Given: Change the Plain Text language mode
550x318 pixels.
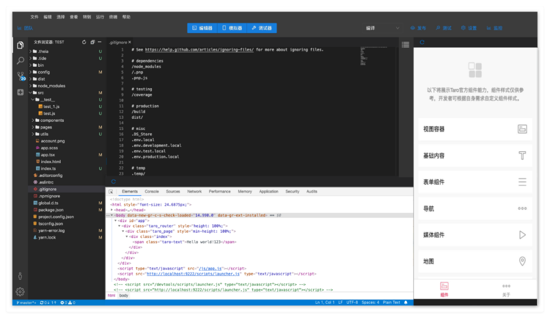Looking at the screenshot, I should click(x=392, y=303).
